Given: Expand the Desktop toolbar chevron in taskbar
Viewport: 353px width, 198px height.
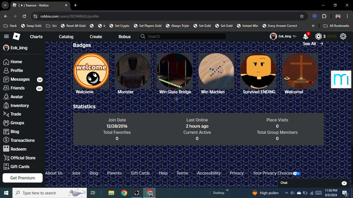Looking at the screenshot, I should coord(227,190).
